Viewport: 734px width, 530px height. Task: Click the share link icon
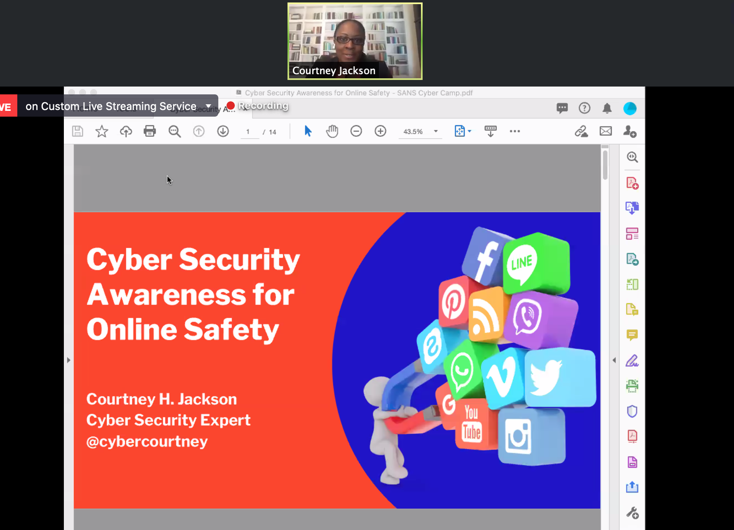tap(581, 131)
